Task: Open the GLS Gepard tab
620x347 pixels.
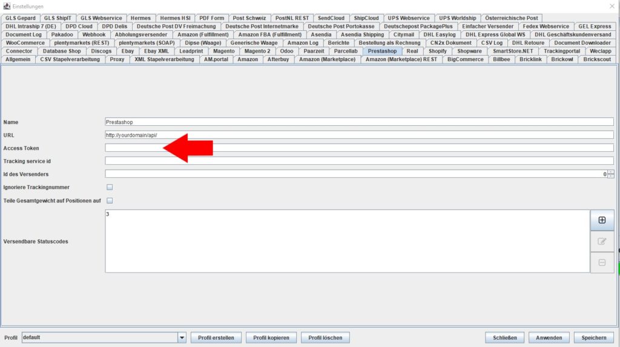Action: coord(20,18)
